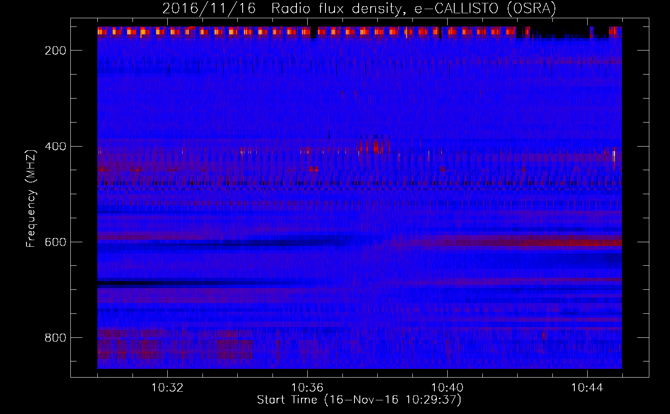The image size is (670, 414).
Task: Select the 'Start Time (16-Nov-16 10:29:37)' label
Action: pyautogui.click(x=359, y=400)
